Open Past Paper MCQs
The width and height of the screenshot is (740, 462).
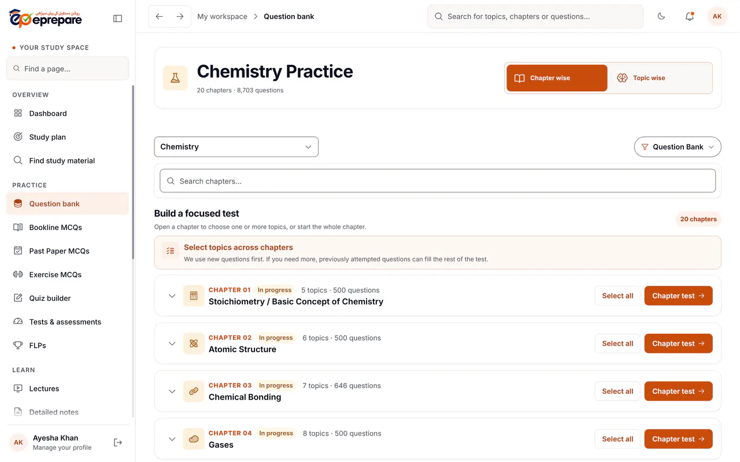pyautogui.click(x=68, y=251)
